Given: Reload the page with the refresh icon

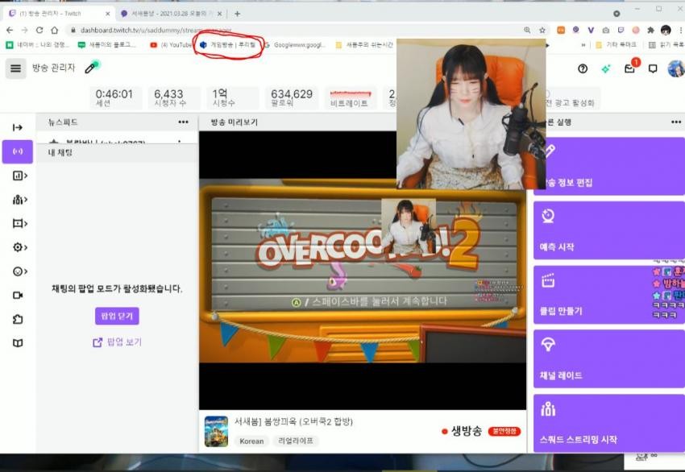Looking at the screenshot, I should click(x=39, y=30).
